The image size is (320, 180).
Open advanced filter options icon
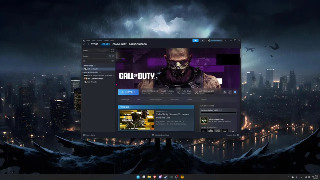tap(112, 61)
